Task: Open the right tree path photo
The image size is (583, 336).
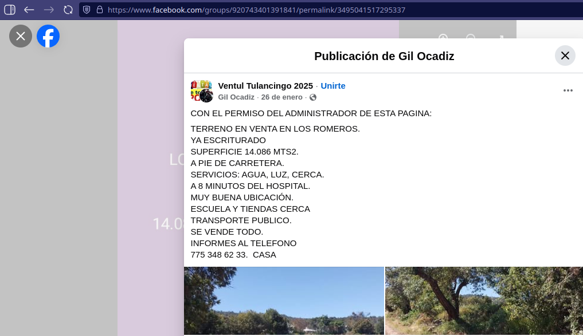Action: (x=484, y=301)
